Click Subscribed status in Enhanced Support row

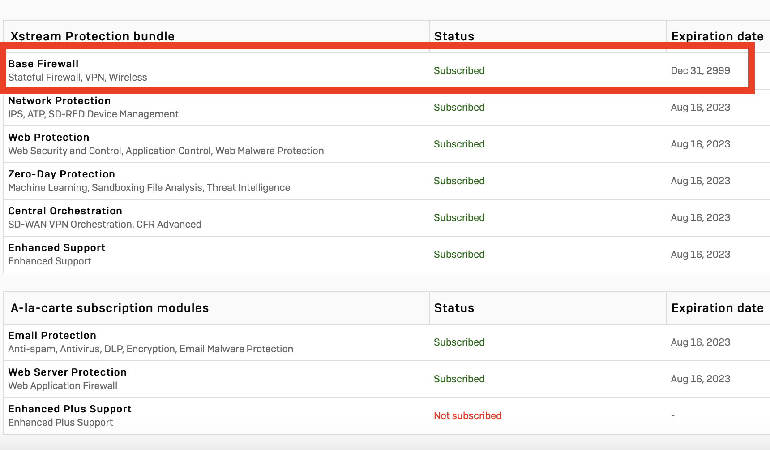[459, 254]
